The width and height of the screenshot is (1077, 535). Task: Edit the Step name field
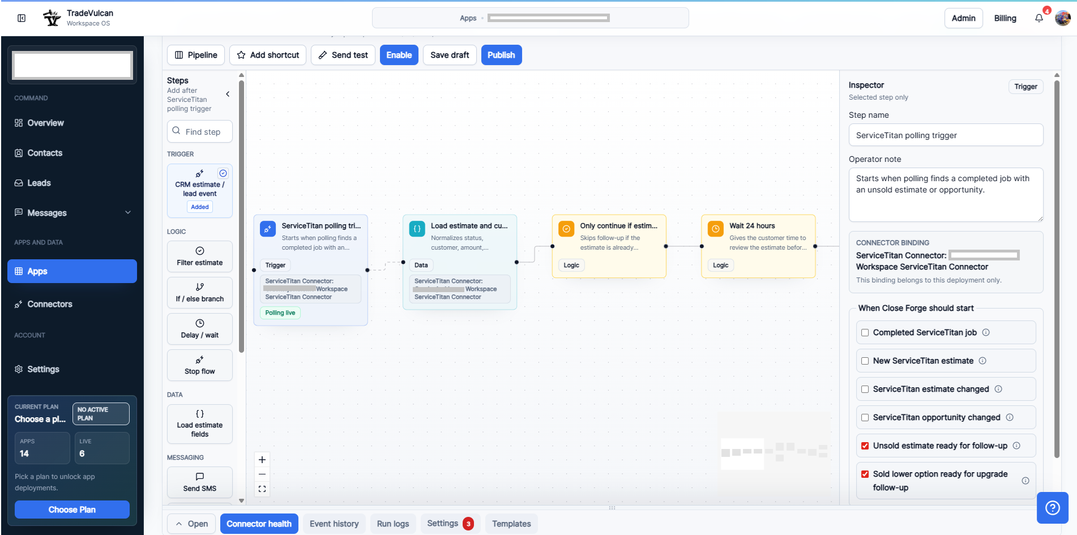coord(946,135)
